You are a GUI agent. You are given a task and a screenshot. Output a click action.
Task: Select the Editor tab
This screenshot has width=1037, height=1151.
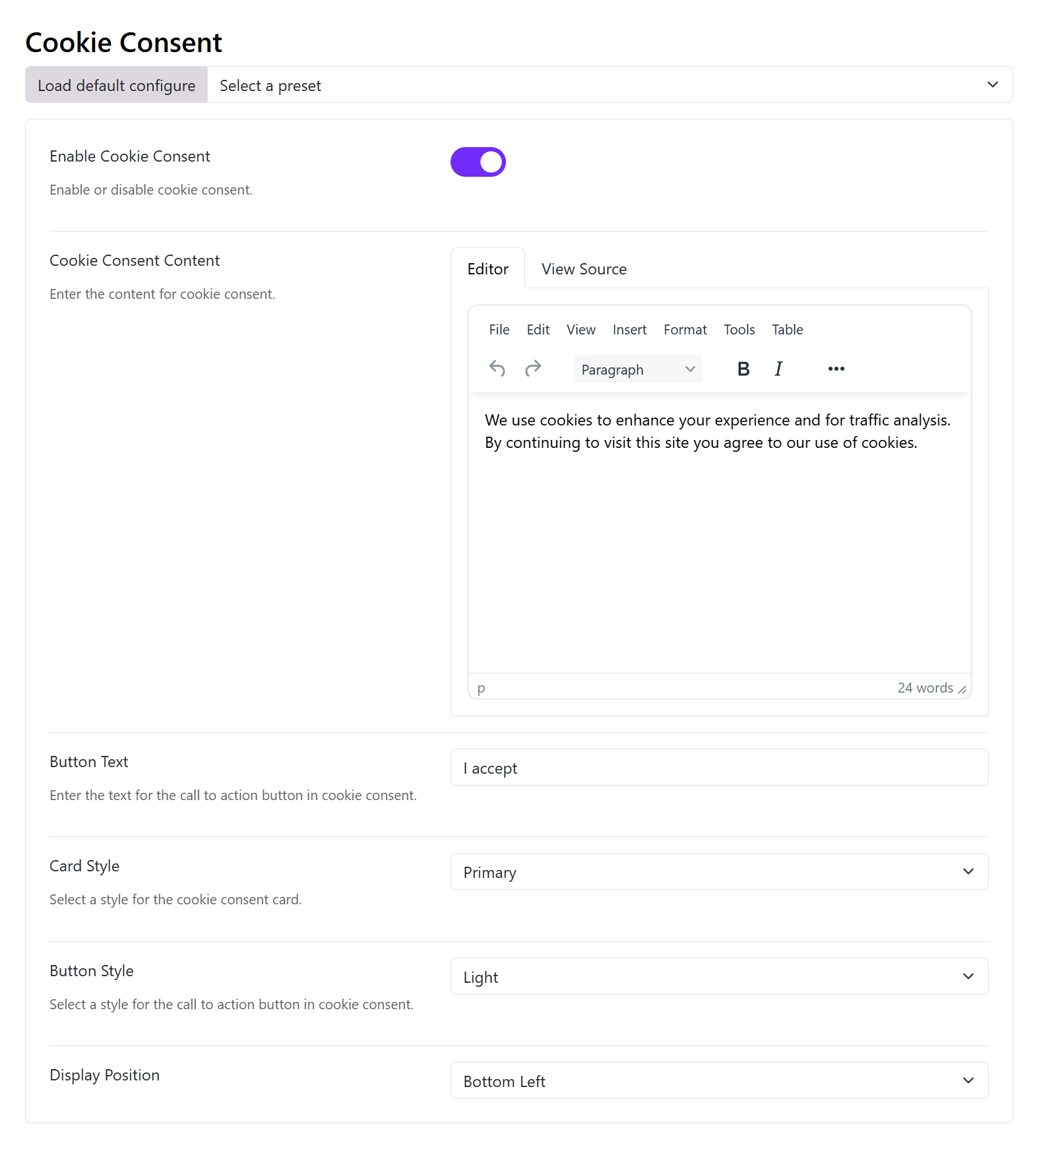[488, 269]
